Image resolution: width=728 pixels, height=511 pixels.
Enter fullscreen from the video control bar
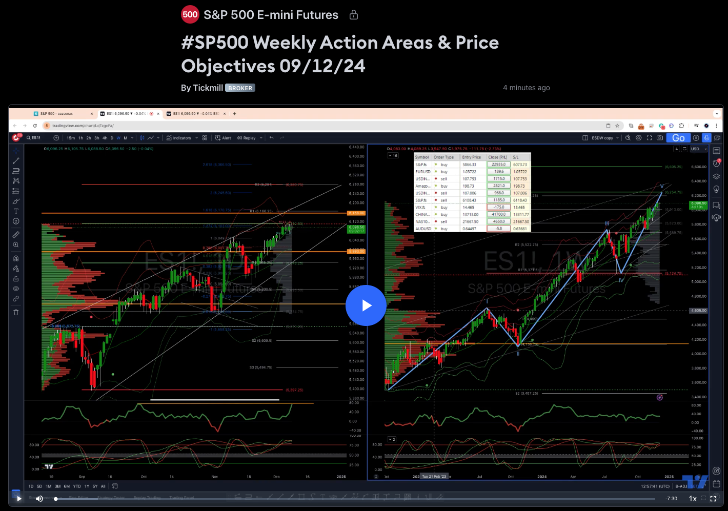point(713,498)
